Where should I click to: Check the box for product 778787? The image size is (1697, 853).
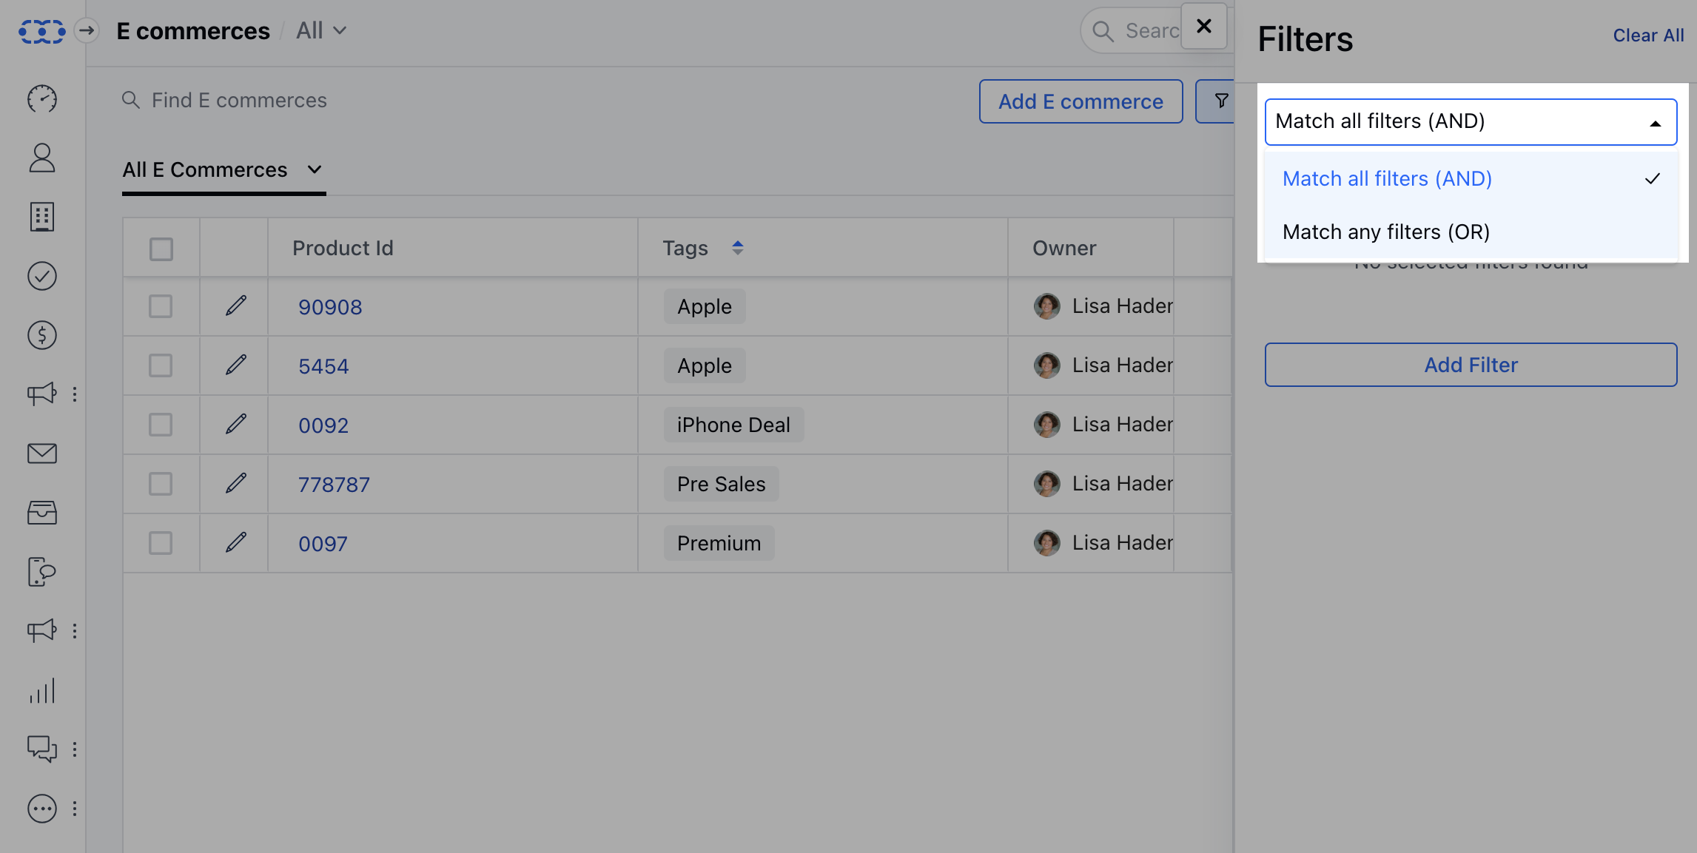click(161, 484)
